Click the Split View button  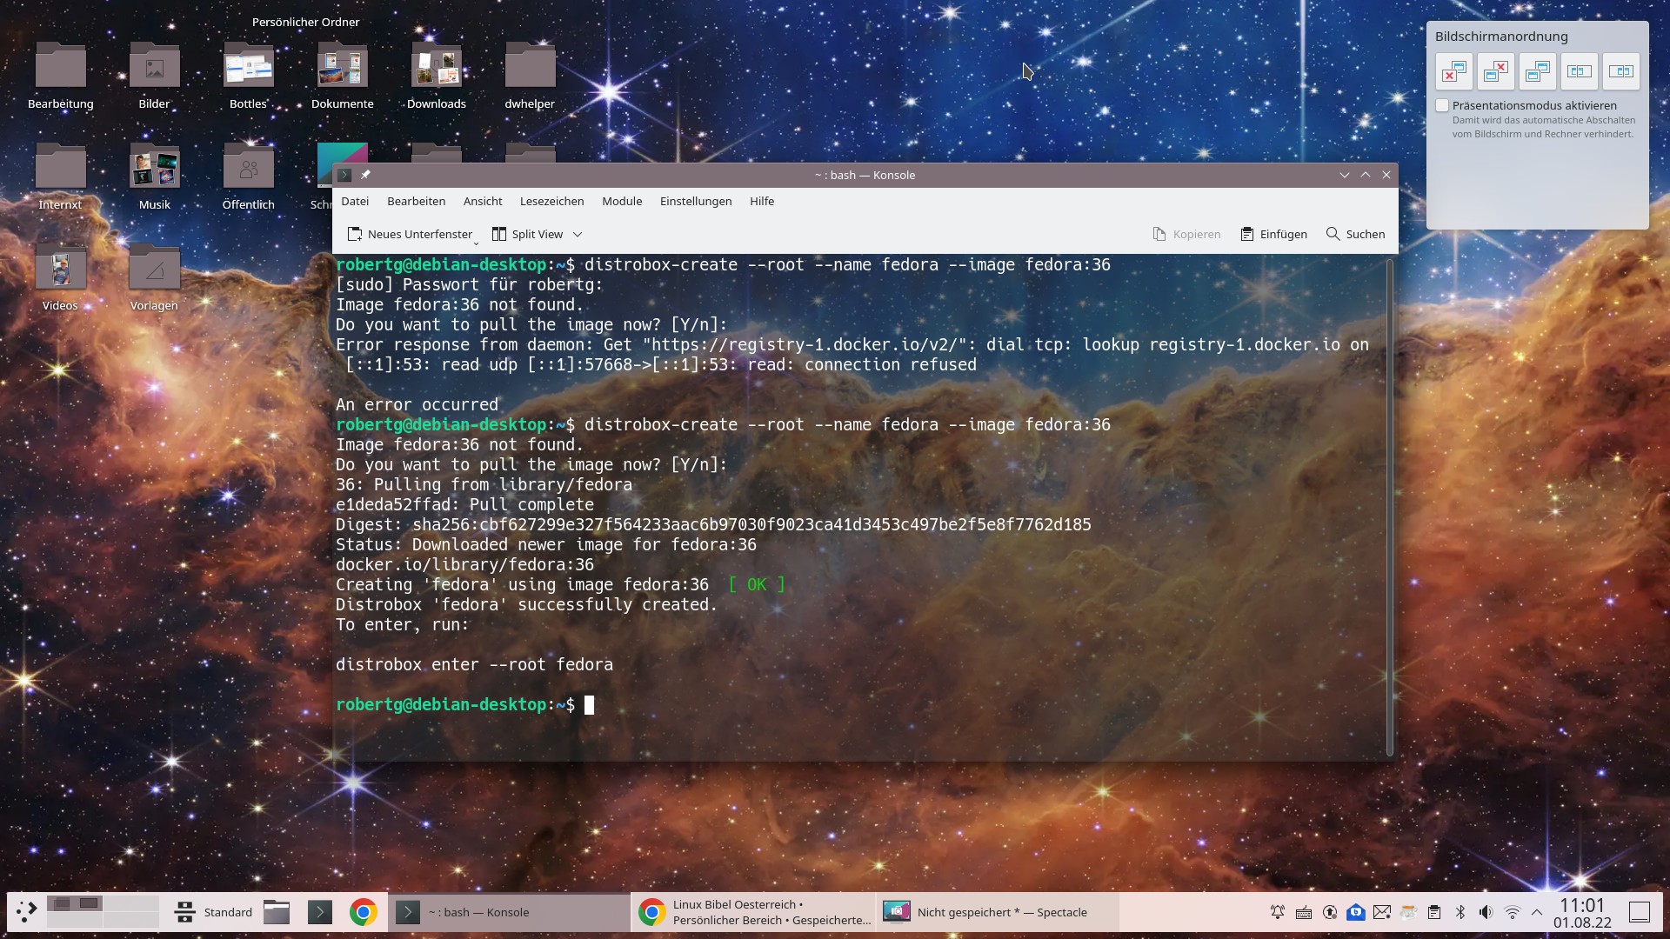(x=528, y=234)
